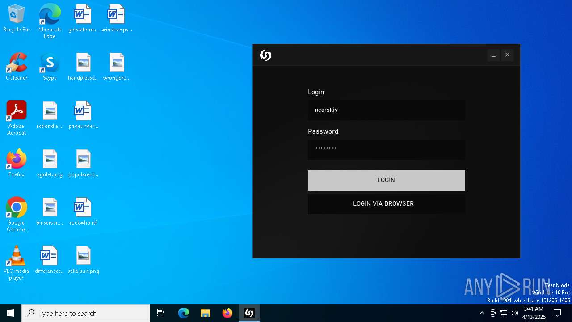Open the volume tray icon

tap(514, 313)
